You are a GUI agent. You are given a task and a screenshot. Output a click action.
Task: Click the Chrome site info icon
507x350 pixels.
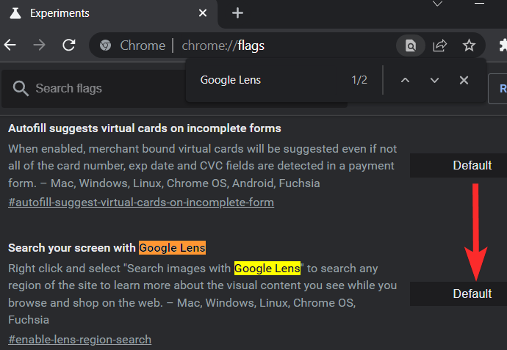click(x=106, y=45)
